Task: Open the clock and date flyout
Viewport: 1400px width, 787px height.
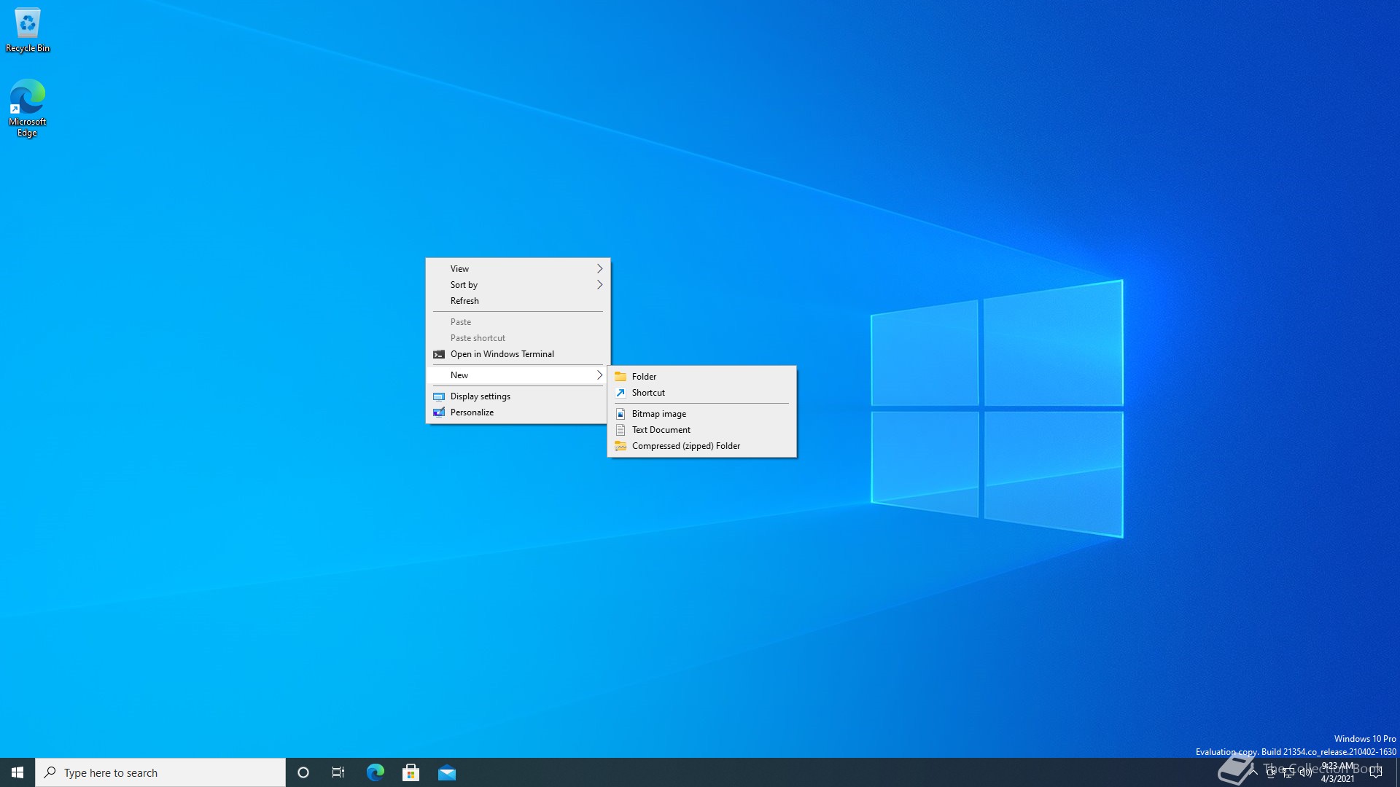Action: coord(1338,772)
